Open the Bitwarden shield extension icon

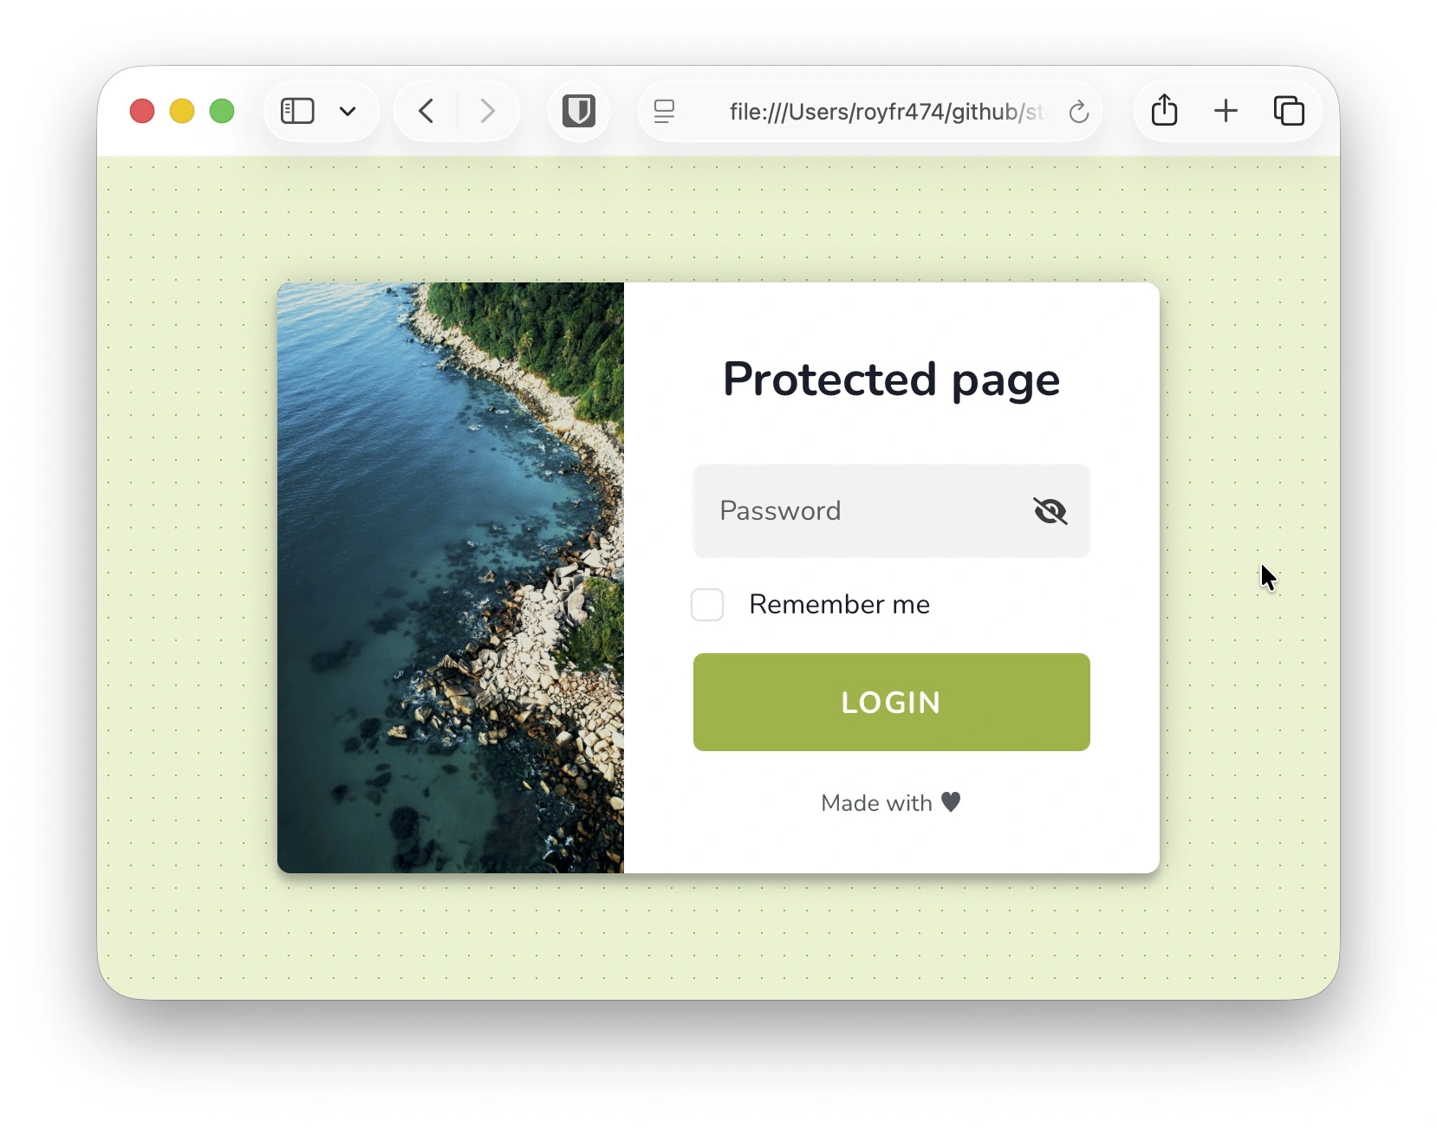[x=579, y=111]
